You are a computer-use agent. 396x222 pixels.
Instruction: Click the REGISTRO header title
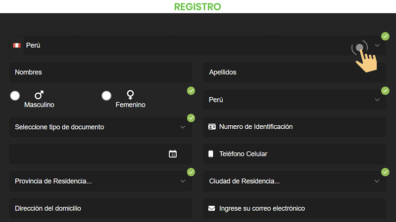[198, 7]
